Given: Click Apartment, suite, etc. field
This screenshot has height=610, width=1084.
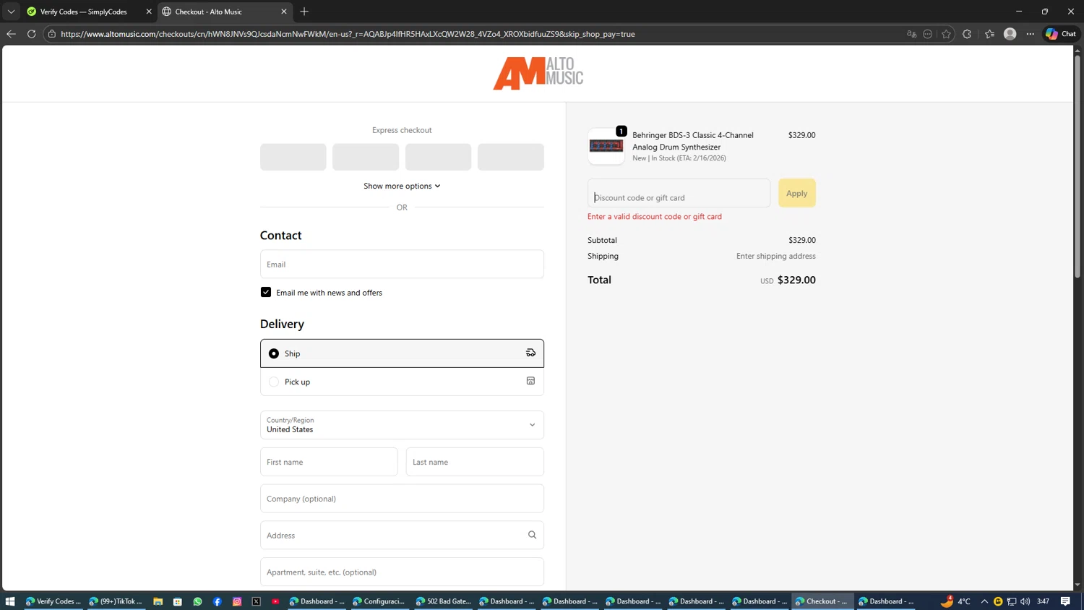Looking at the screenshot, I should click(402, 572).
